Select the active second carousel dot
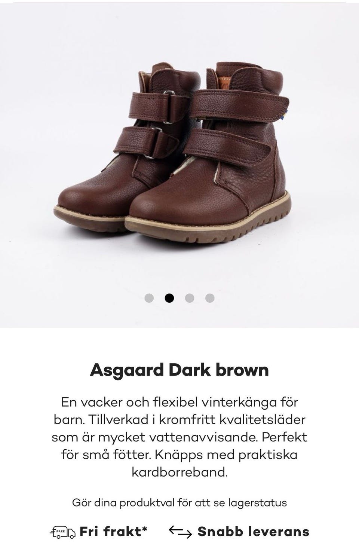Viewport: 359px width, 560px height. [169, 298]
